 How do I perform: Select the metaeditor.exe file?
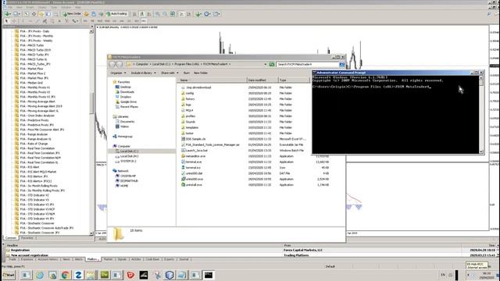pos(195,156)
